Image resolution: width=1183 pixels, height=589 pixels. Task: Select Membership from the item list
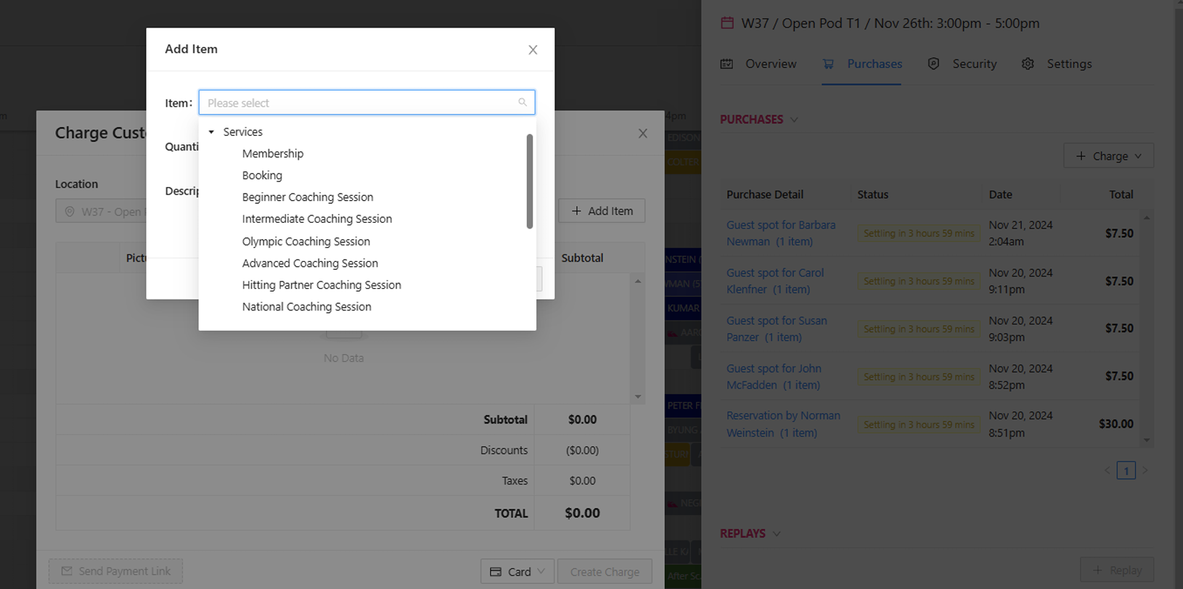pyautogui.click(x=273, y=154)
